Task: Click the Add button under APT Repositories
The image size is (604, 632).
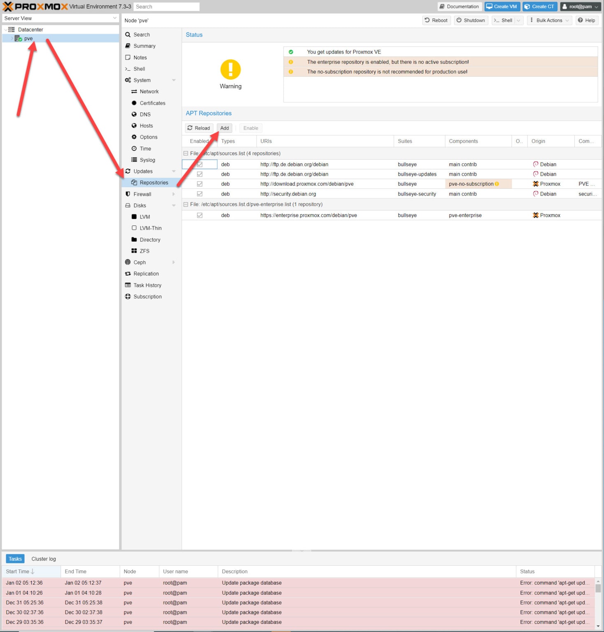Action: pos(224,128)
